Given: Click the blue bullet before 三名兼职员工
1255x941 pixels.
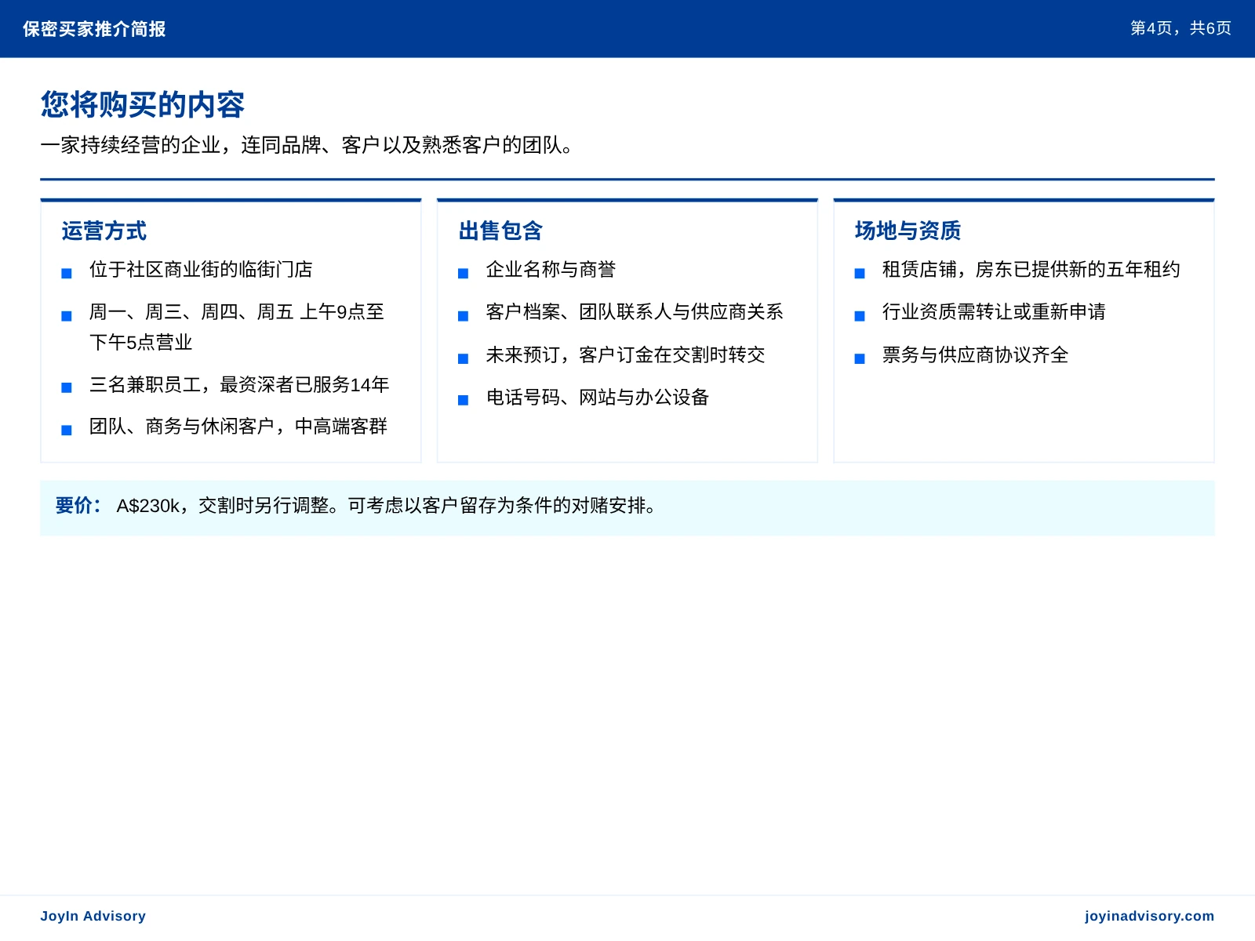Looking at the screenshot, I should [67, 388].
